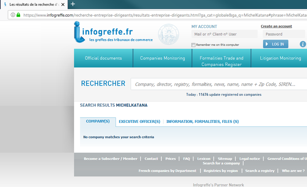The image size is (307, 187).
Task: Select the COMPANY(S) results tab
Action: click(98, 121)
